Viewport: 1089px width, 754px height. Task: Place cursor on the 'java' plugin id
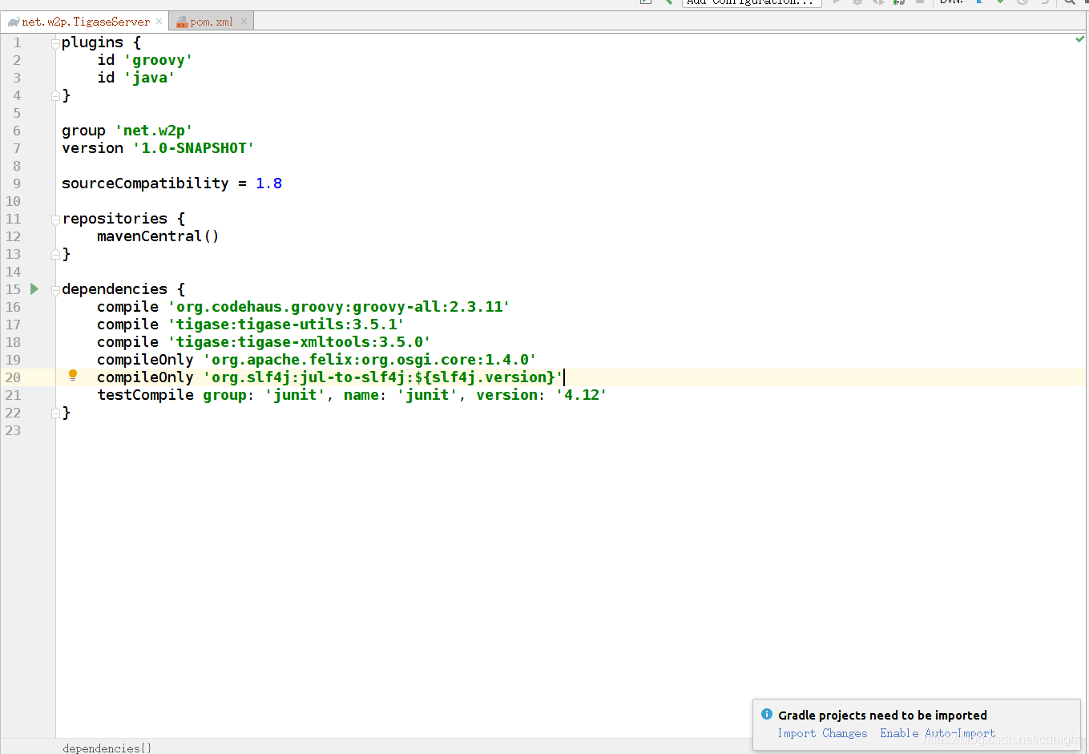149,78
